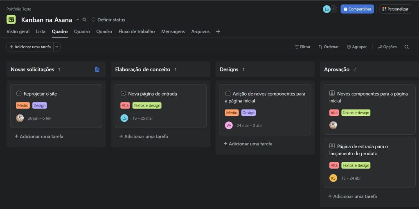Complete the Adição de novos componentes task
The image size is (419, 209).
pos(228,93)
